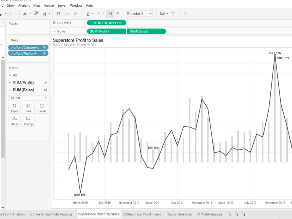Activate Presentation Mode from the toolbar
The width and height of the screenshot is (292, 219).
pos(173,13)
